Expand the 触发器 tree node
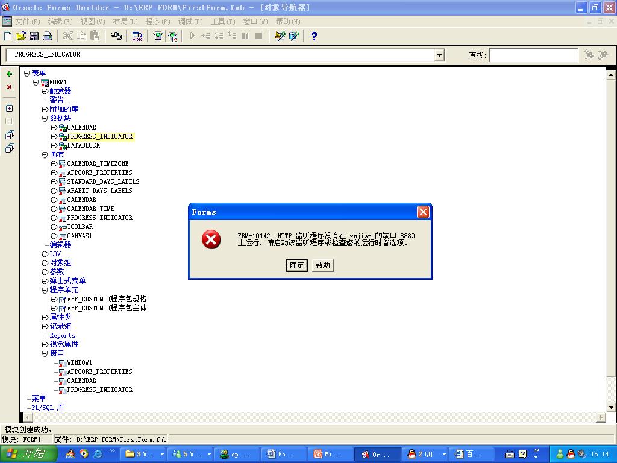617x463 pixels. (45, 91)
